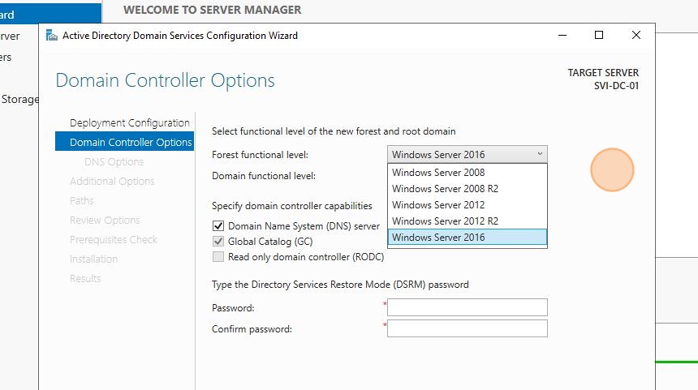This screenshot has width=698, height=390.
Task: Enable Read only domain controller (RODC) checkbox
Action: (x=218, y=256)
